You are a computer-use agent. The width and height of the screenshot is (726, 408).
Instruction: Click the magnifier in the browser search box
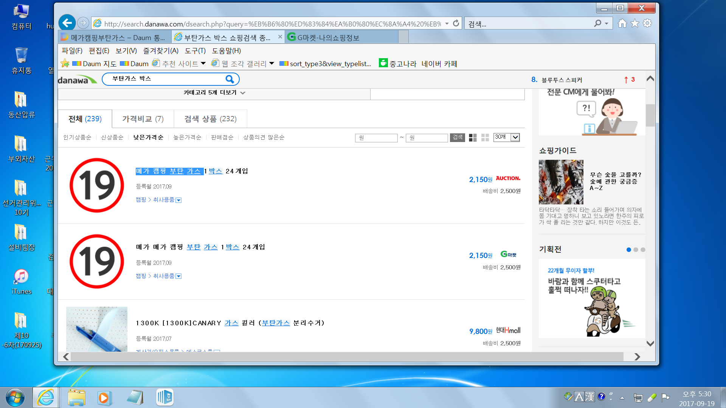pyautogui.click(x=597, y=23)
